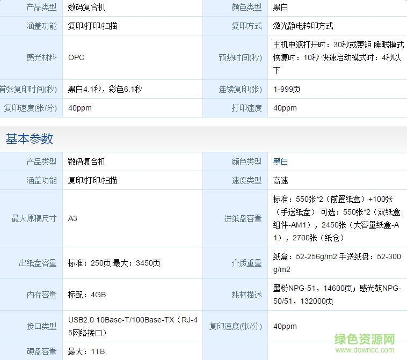The image size is (407, 360).
Task: Click the 颜色类型 link in 基本参数 section
Action: click(x=246, y=161)
